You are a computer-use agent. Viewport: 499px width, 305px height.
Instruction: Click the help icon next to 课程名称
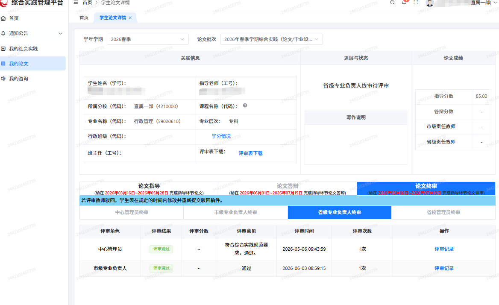(x=245, y=106)
